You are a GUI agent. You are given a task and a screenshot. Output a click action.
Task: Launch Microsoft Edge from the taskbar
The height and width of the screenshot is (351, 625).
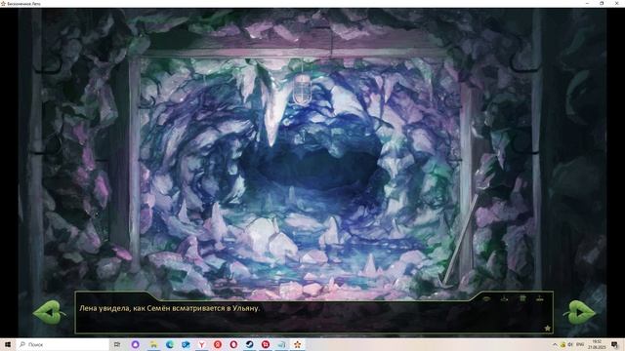pos(169,344)
